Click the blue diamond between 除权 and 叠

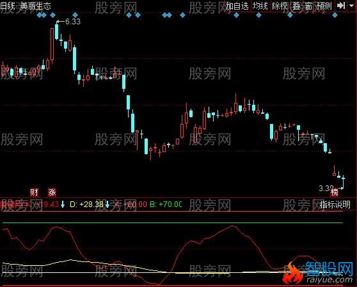(290, 15)
